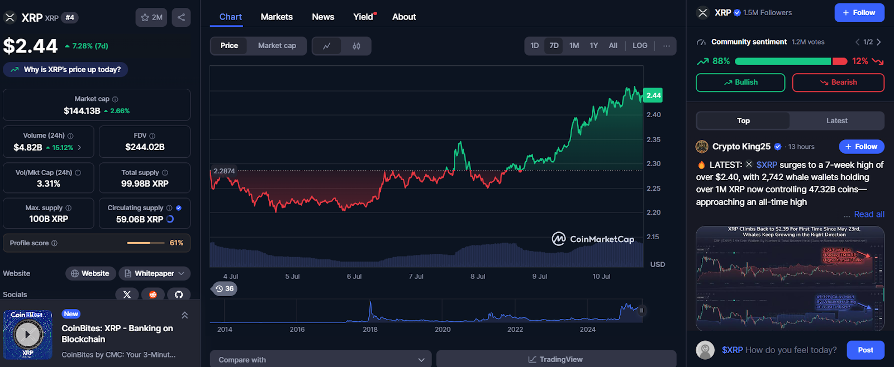894x367 pixels.
Task: Click the Volume (24h) info icon
Action: click(x=70, y=136)
